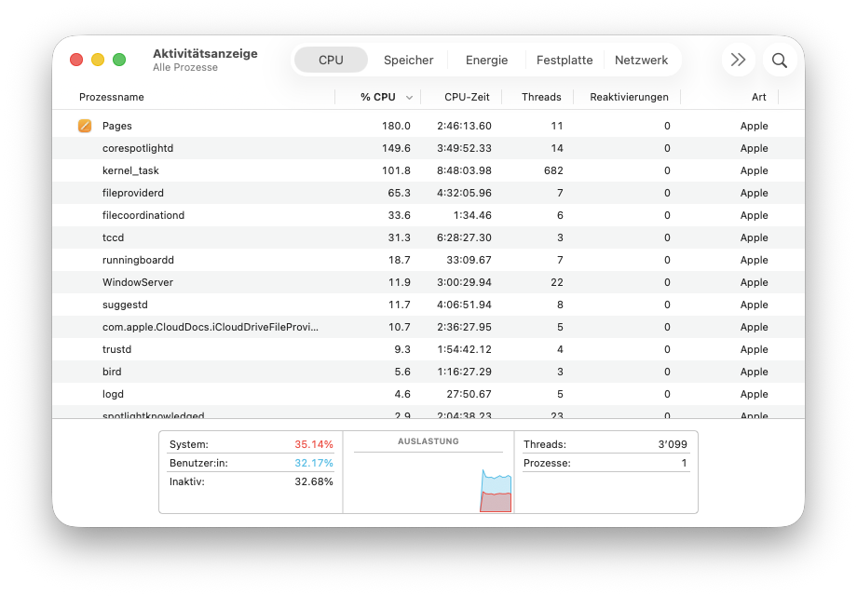This screenshot has width=857, height=596.
Task: Click the Auslastung CPU load graph
Action: tap(428, 483)
